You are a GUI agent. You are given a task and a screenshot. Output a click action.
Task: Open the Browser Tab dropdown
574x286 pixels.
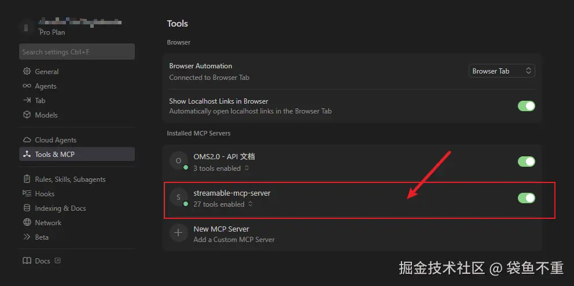pyautogui.click(x=501, y=71)
